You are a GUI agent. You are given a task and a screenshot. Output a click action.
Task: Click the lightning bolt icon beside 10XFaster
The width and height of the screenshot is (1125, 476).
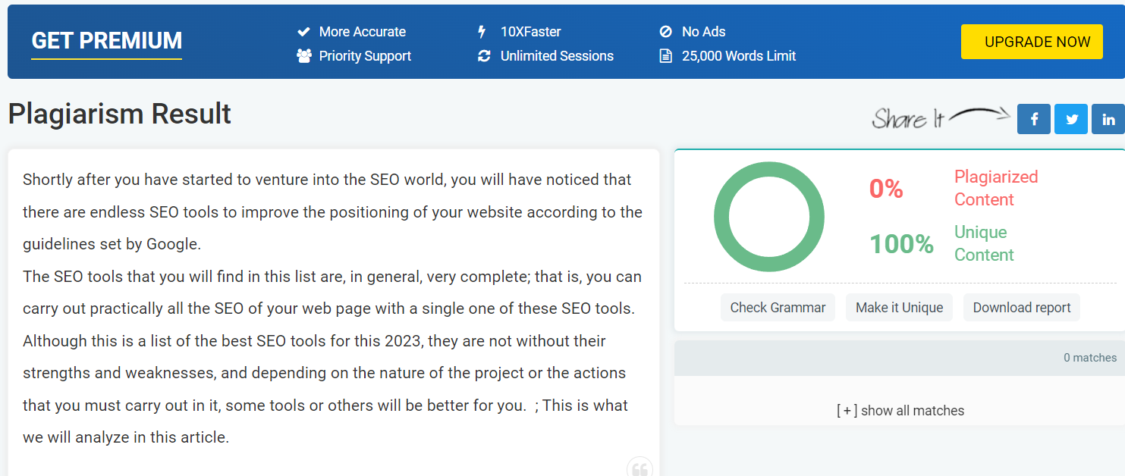click(x=481, y=32)
